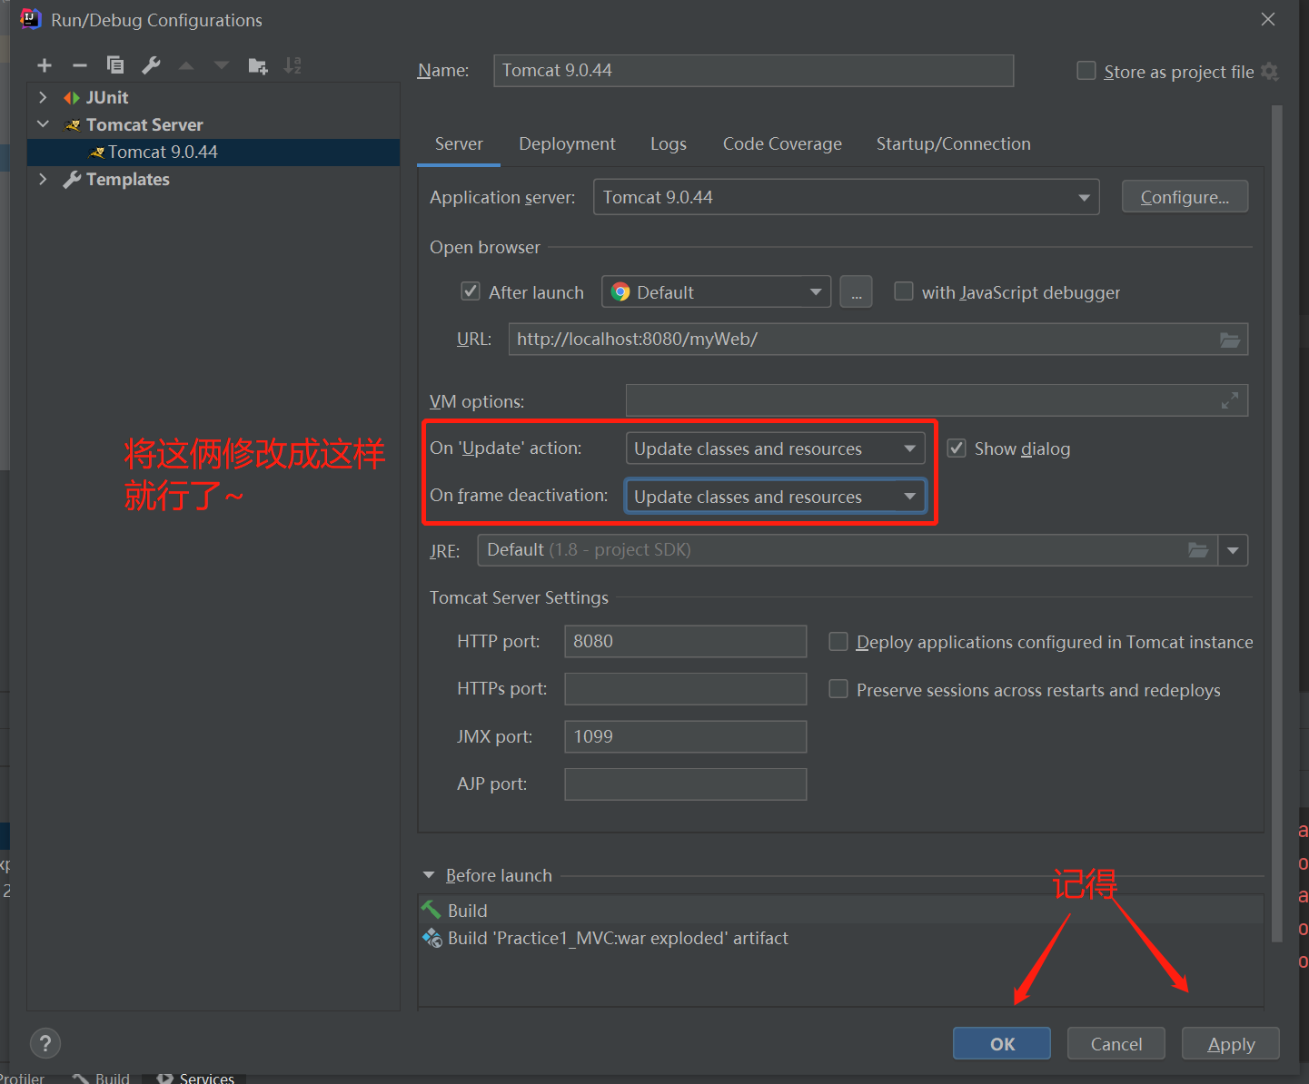This screenshot has height=1084, width=1309.
Task: Click AJP port field
Action: pos(685,783)
